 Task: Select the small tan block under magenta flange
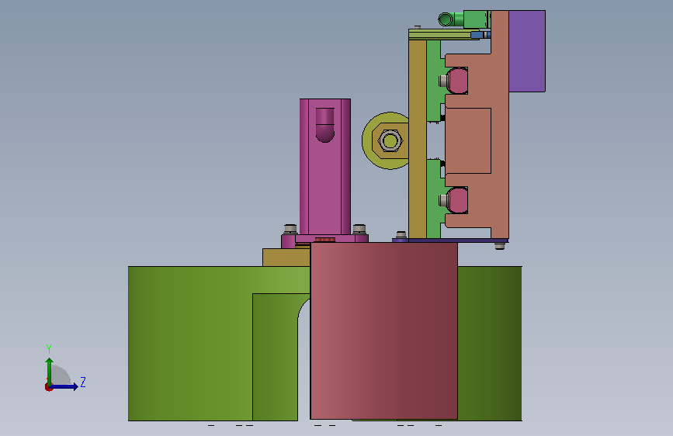pos(286,257)
